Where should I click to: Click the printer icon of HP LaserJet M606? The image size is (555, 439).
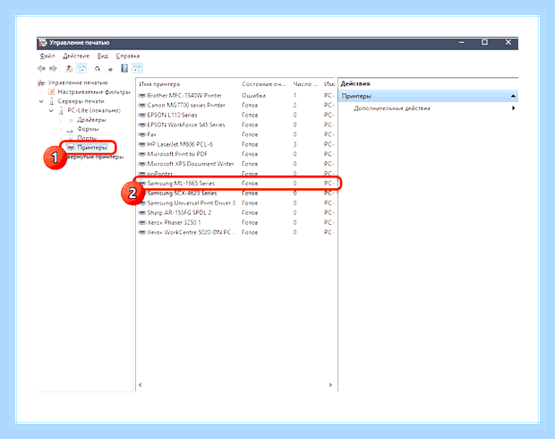[x=142, y=144]
